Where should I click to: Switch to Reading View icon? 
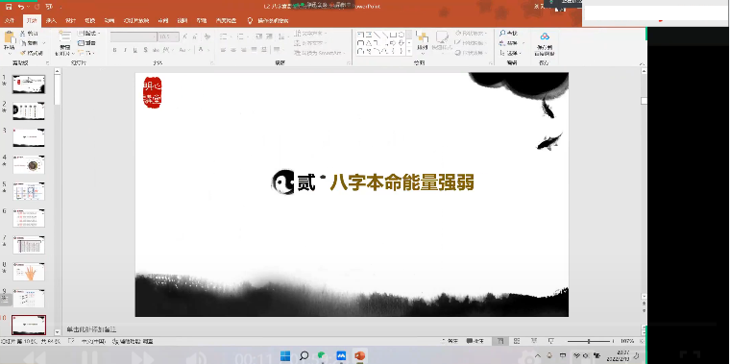534,341
